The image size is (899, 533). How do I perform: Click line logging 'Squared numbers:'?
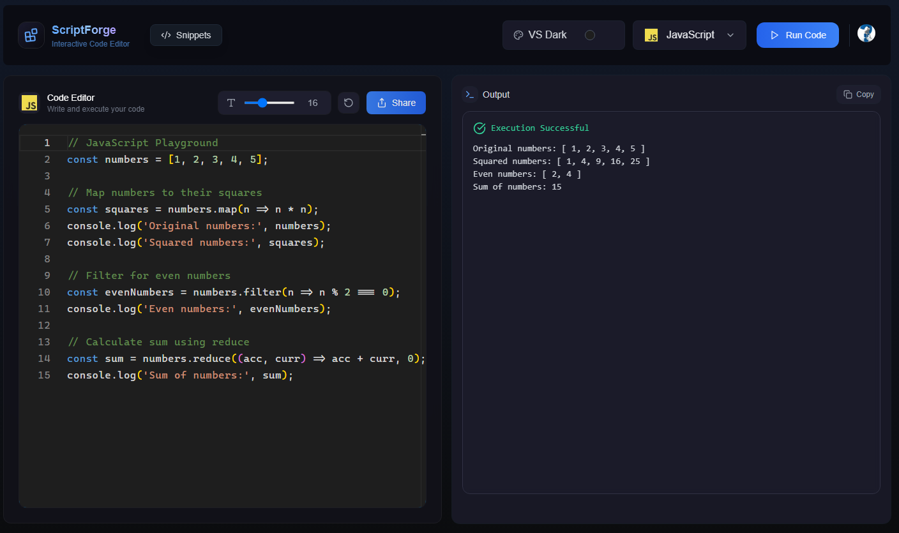pyautogui.click(x=196, y=243)
